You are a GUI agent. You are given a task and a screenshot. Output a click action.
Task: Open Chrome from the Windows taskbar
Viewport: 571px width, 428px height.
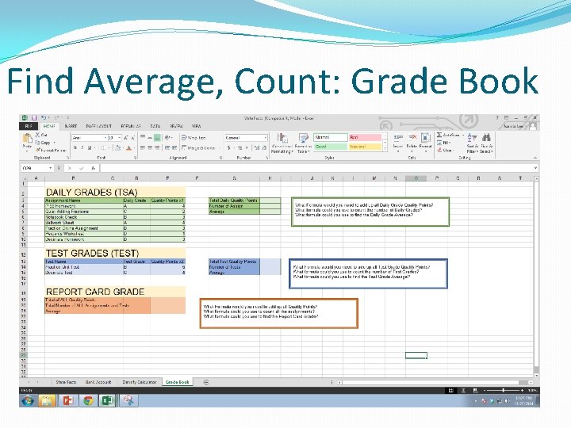pyautogui.click(x=88, y=401)
